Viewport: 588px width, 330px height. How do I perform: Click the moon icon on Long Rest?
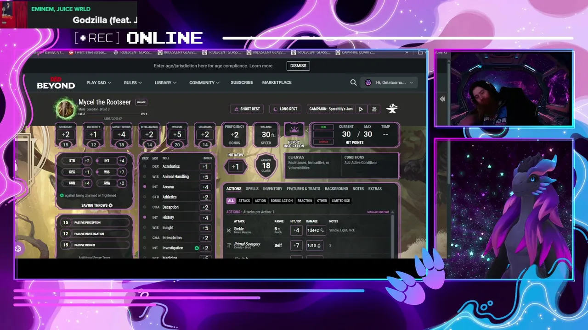(x=276, y=109)
